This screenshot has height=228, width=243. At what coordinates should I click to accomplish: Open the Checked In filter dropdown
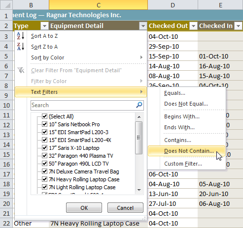238,26
